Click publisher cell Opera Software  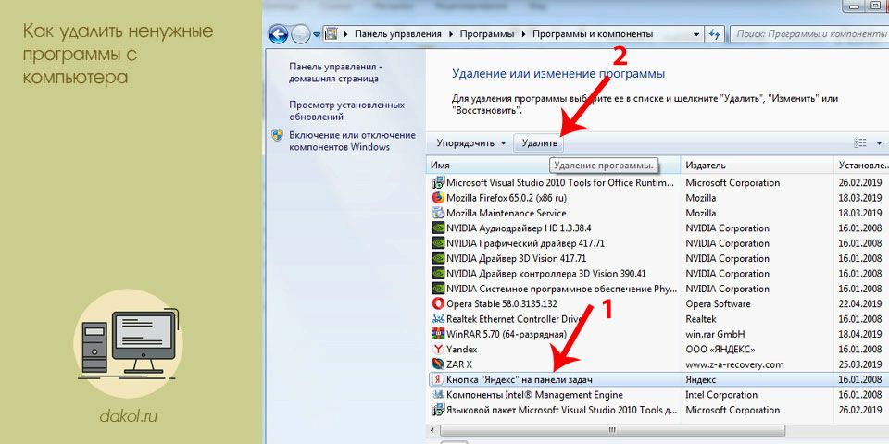tap(718, 303)
